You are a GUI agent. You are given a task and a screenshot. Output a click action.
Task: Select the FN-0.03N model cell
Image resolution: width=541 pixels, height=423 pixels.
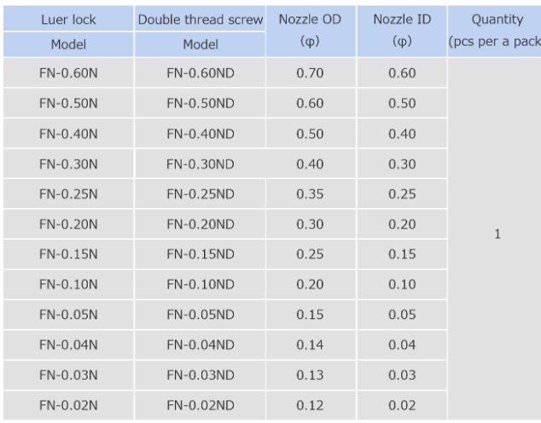coord(68,376)
